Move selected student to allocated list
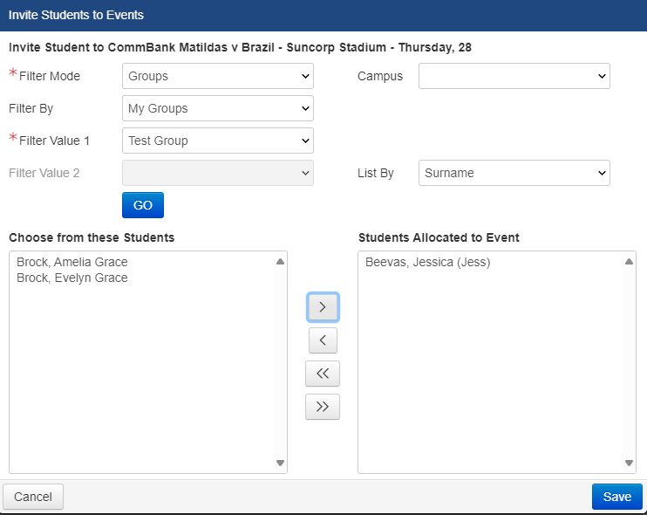Viewport: 647px width, 515px height. pos(323,307)
